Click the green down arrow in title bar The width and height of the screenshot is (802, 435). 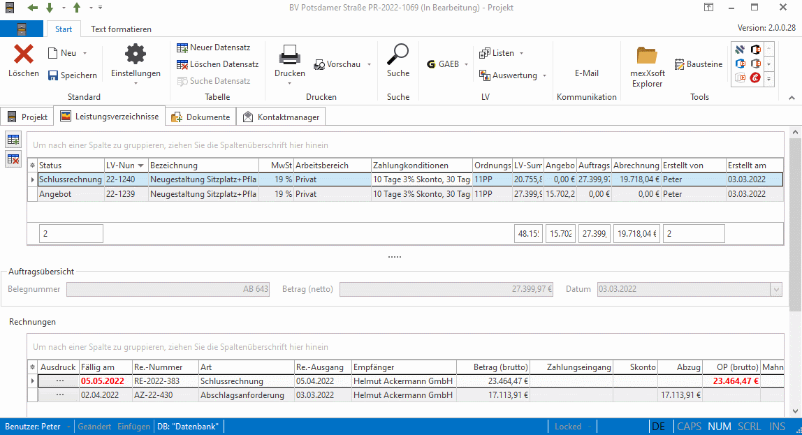pos(50,8)
